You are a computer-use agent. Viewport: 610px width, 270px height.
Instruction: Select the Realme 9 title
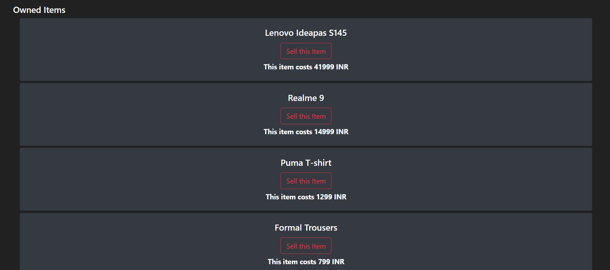click(305, 98)
